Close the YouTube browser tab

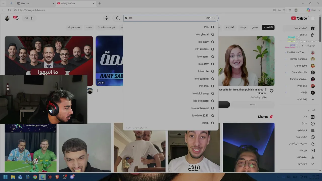pos(94,4)
